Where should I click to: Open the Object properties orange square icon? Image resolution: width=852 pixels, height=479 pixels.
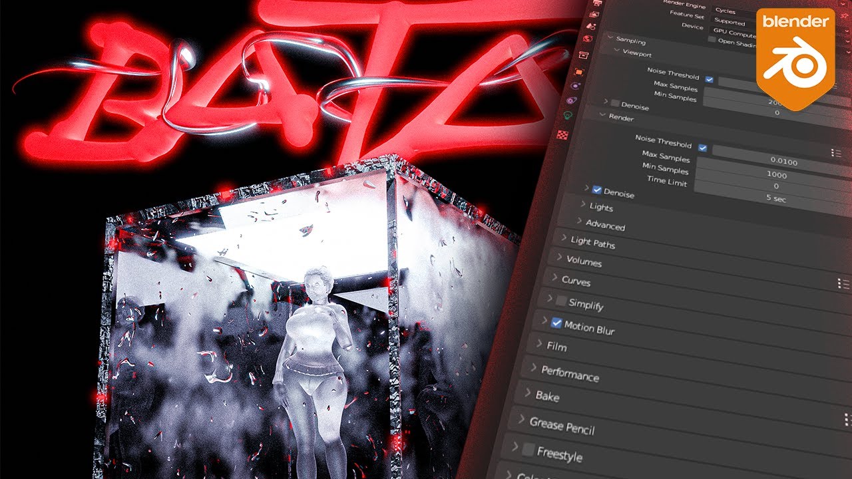tap(579, 72)
